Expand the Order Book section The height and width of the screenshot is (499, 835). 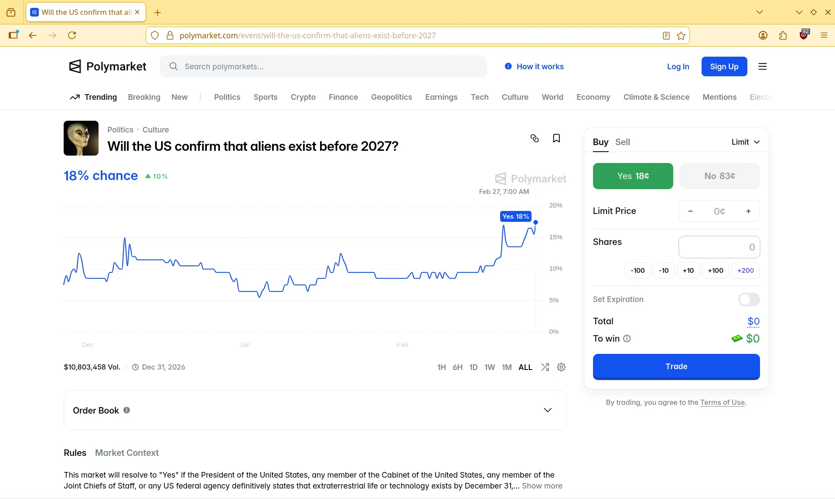click(x=548, y=410)
